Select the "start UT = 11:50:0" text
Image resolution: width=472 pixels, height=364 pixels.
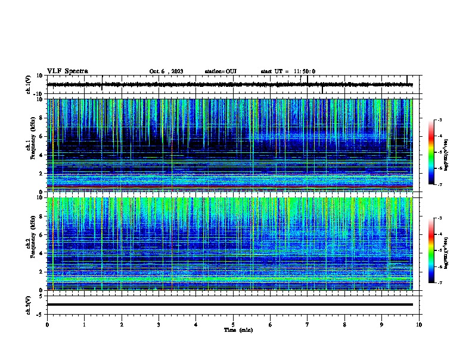click(x=288, y=71)
